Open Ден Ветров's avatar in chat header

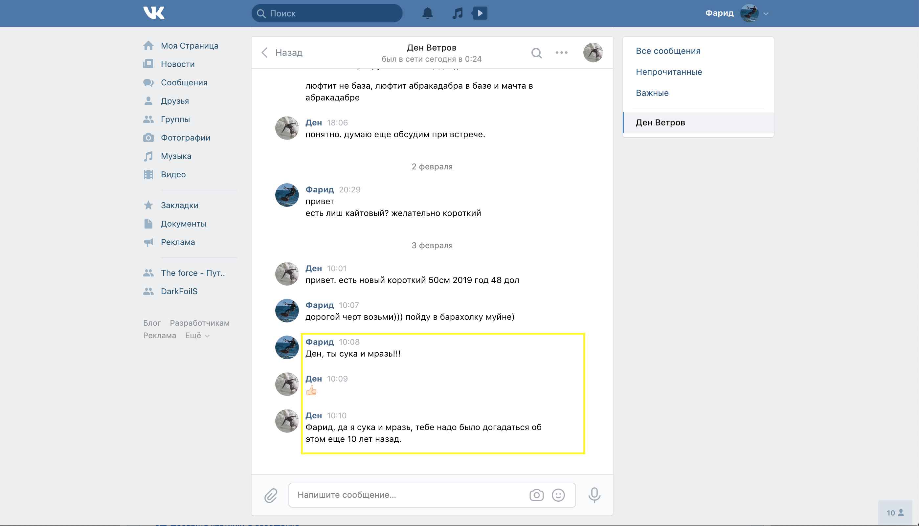tap(593, 53)
